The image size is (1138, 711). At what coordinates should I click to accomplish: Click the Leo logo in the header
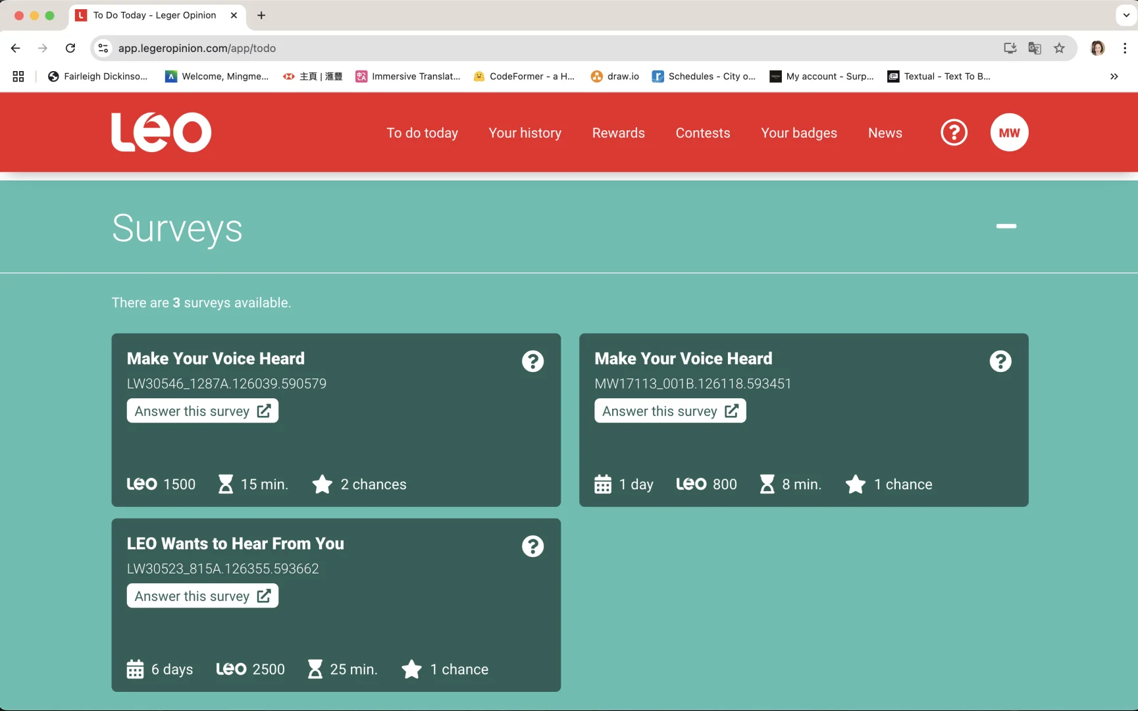[161, 132]
